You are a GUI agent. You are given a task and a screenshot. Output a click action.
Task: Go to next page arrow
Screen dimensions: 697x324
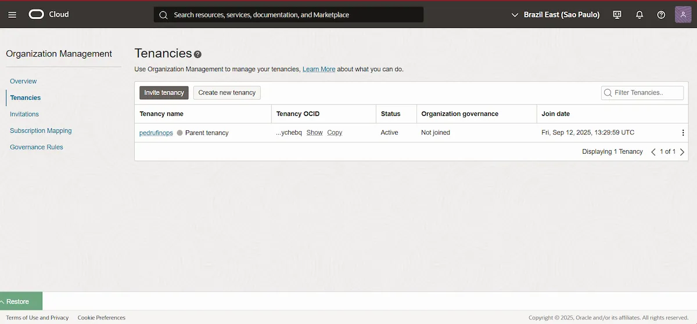pyautogui.click(x=682, y=152)
